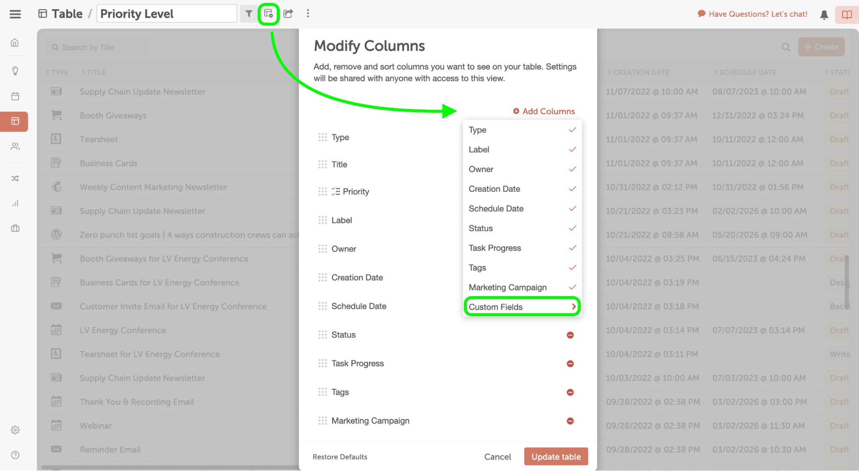Click the search magnifier near Create
This screenshot has width=859, height=471.
click(786, 47)
